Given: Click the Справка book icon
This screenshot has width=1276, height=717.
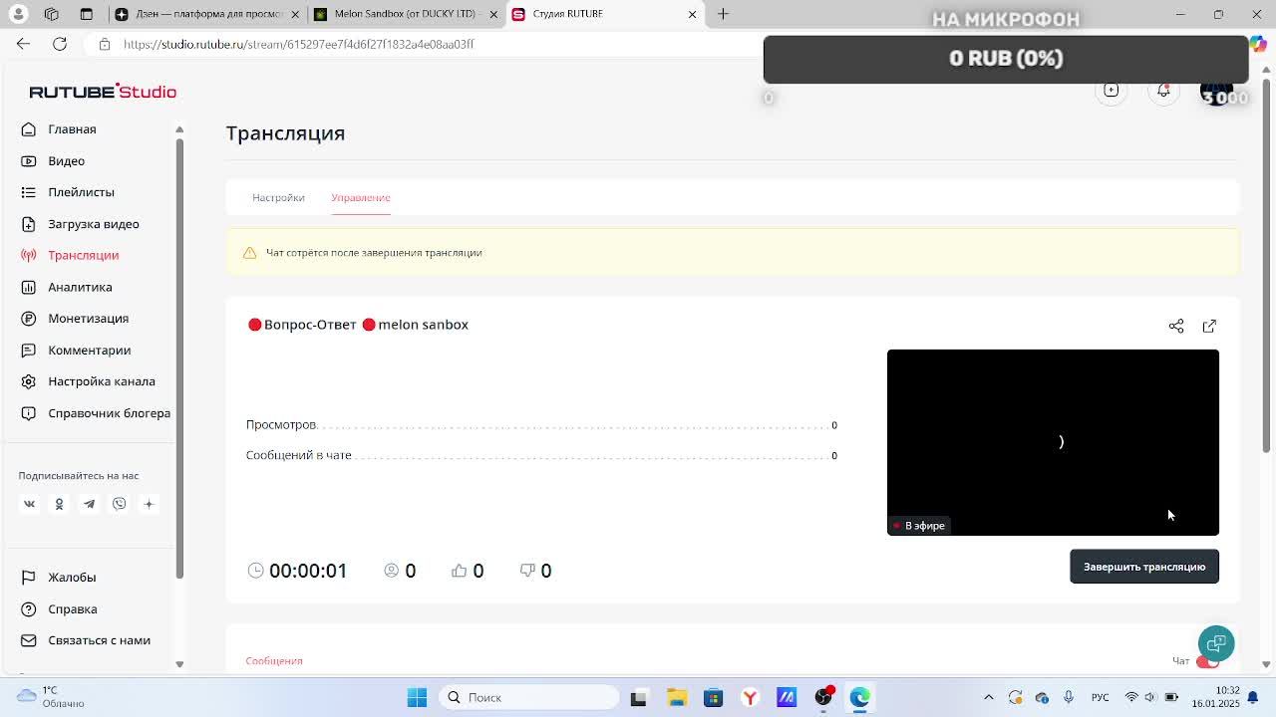Looking at the screenshot, I should (29, 608).
